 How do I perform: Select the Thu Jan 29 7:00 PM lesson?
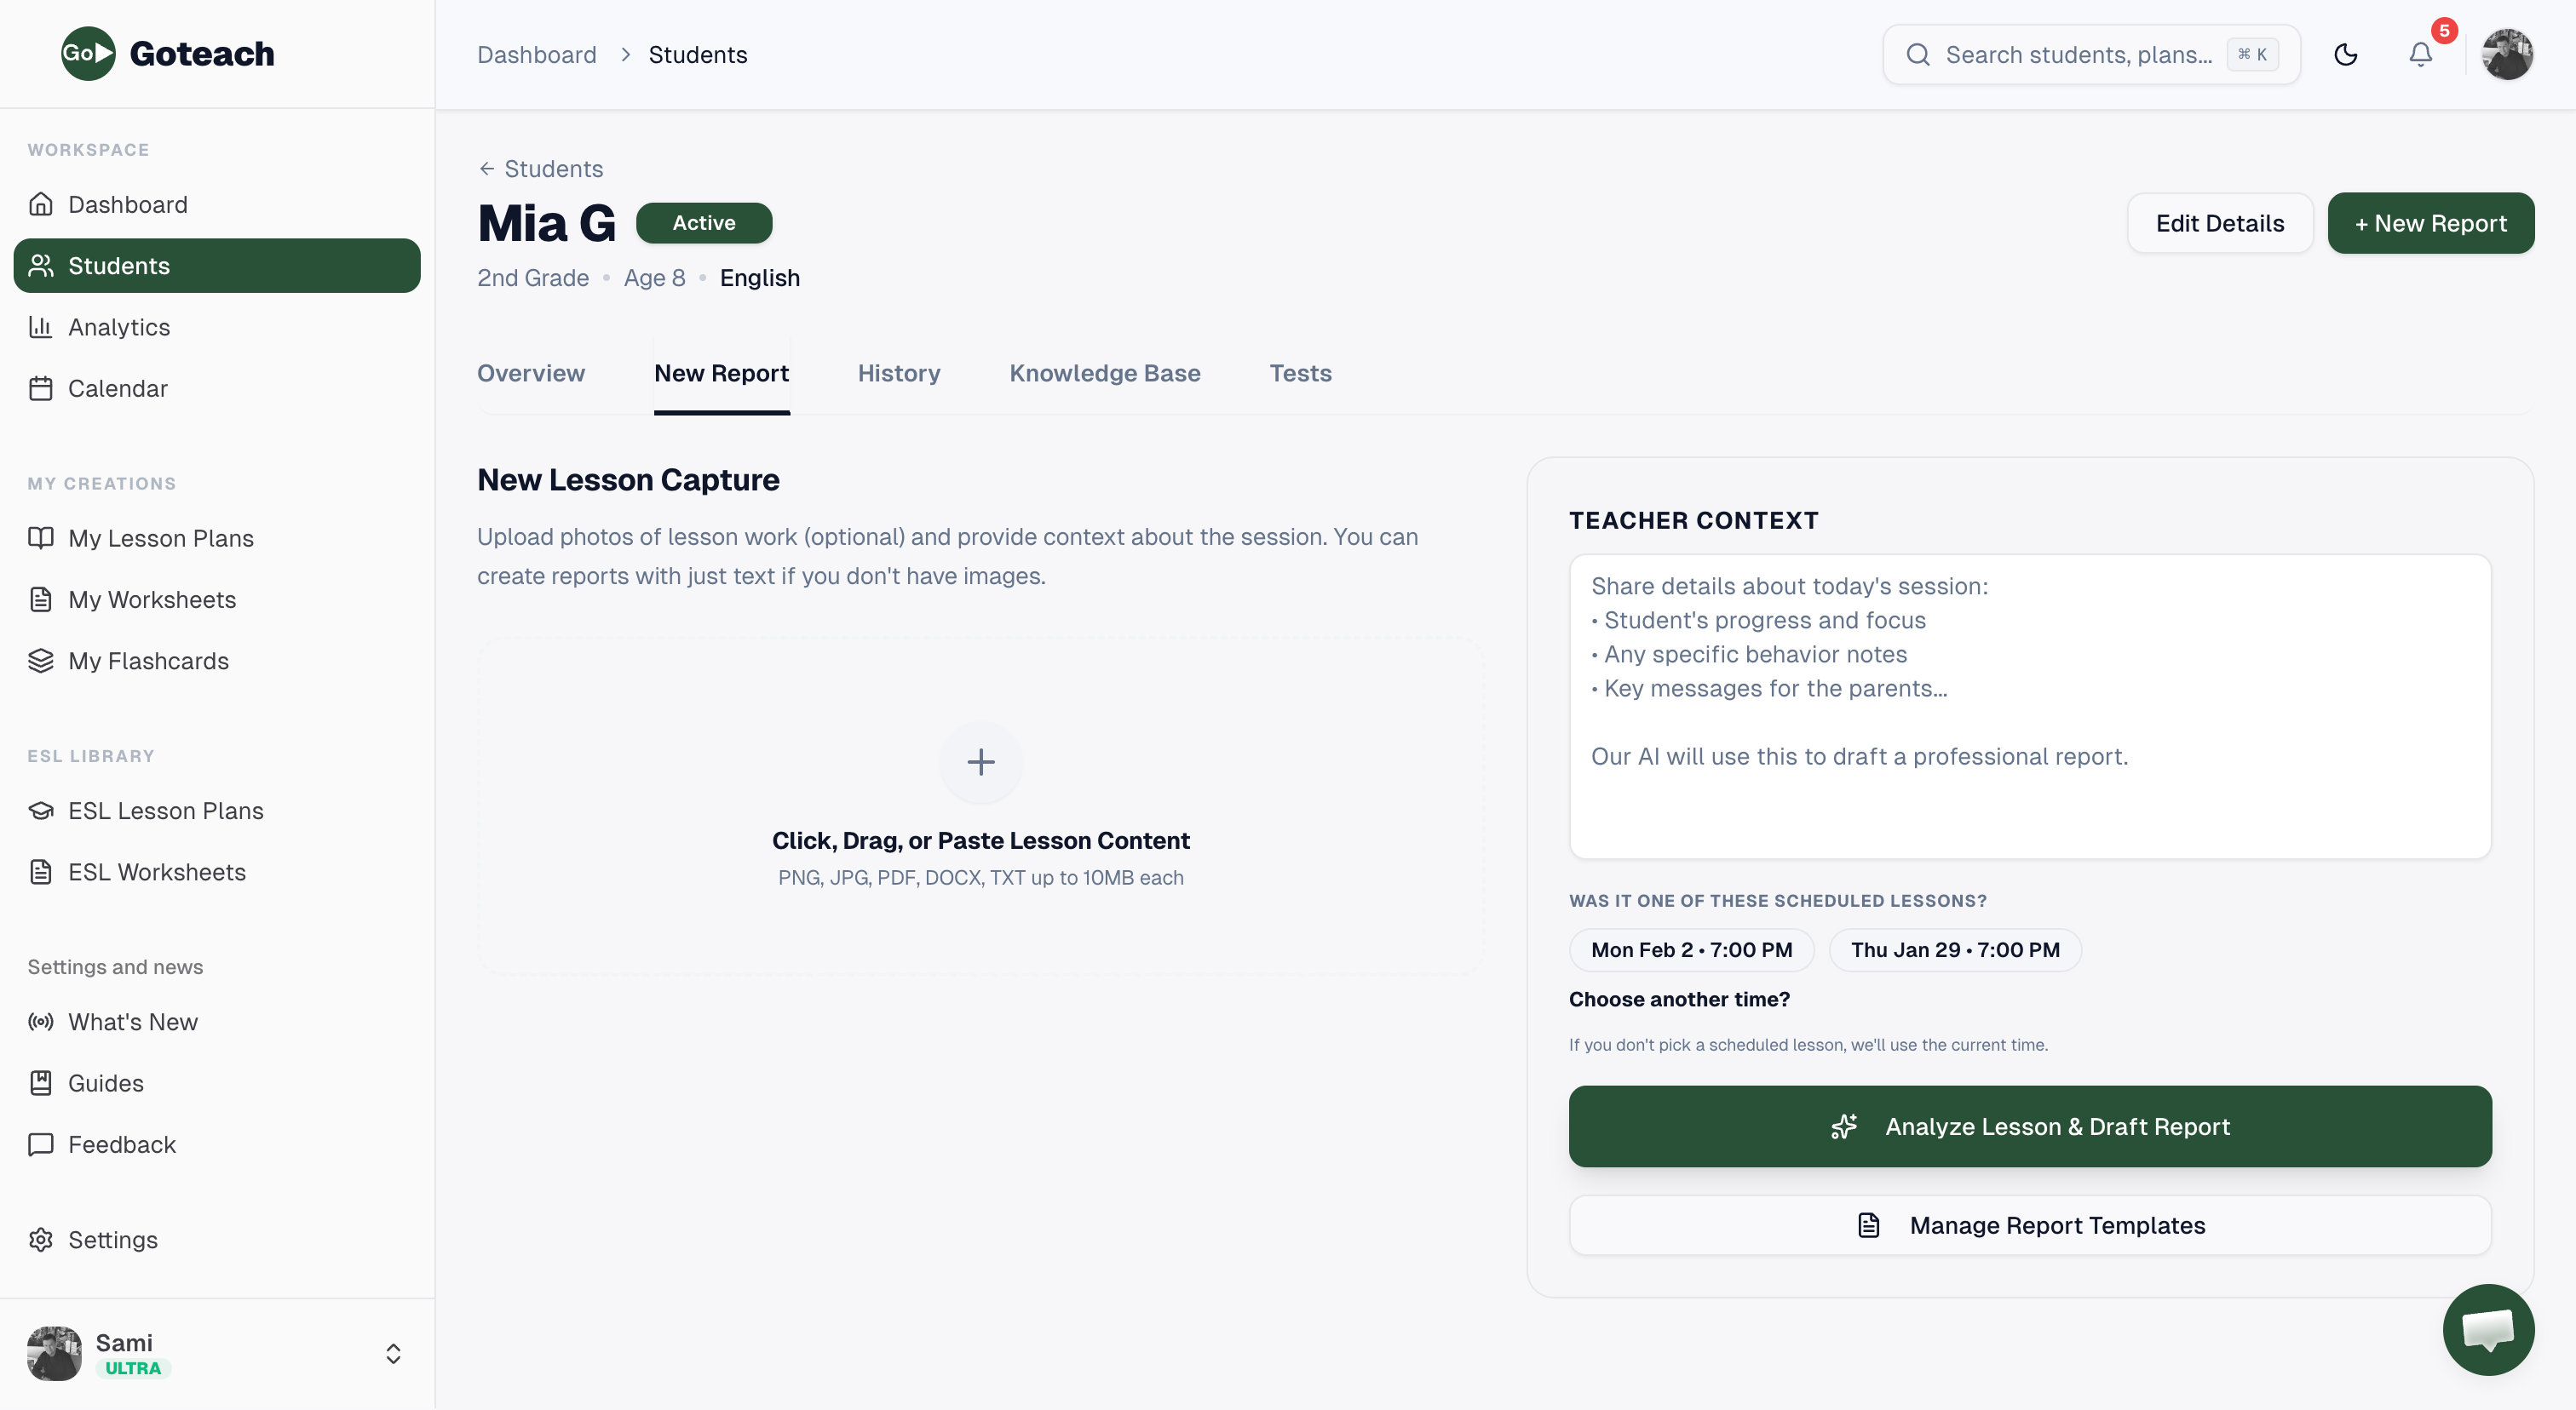click(x=1955, y=949)
